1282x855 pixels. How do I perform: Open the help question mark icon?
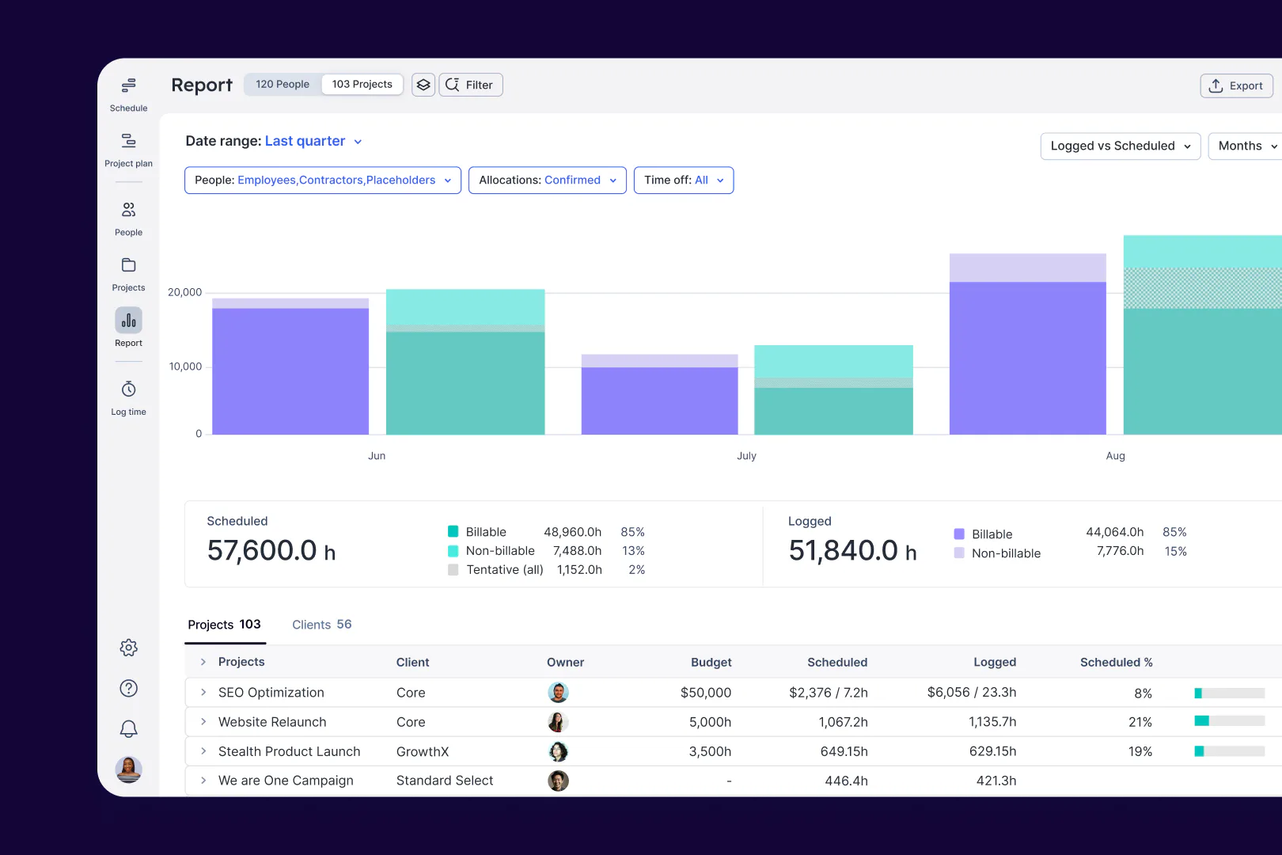[x=127, y=688]
